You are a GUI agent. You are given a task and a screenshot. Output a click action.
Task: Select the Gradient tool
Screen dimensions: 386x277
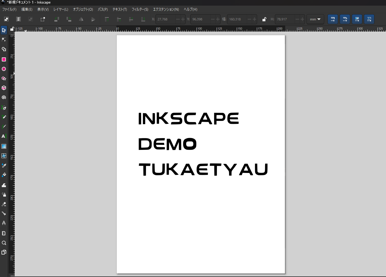(4, 146)
